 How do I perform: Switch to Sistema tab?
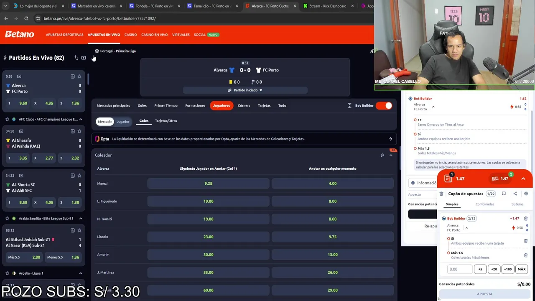pos(517,204)
